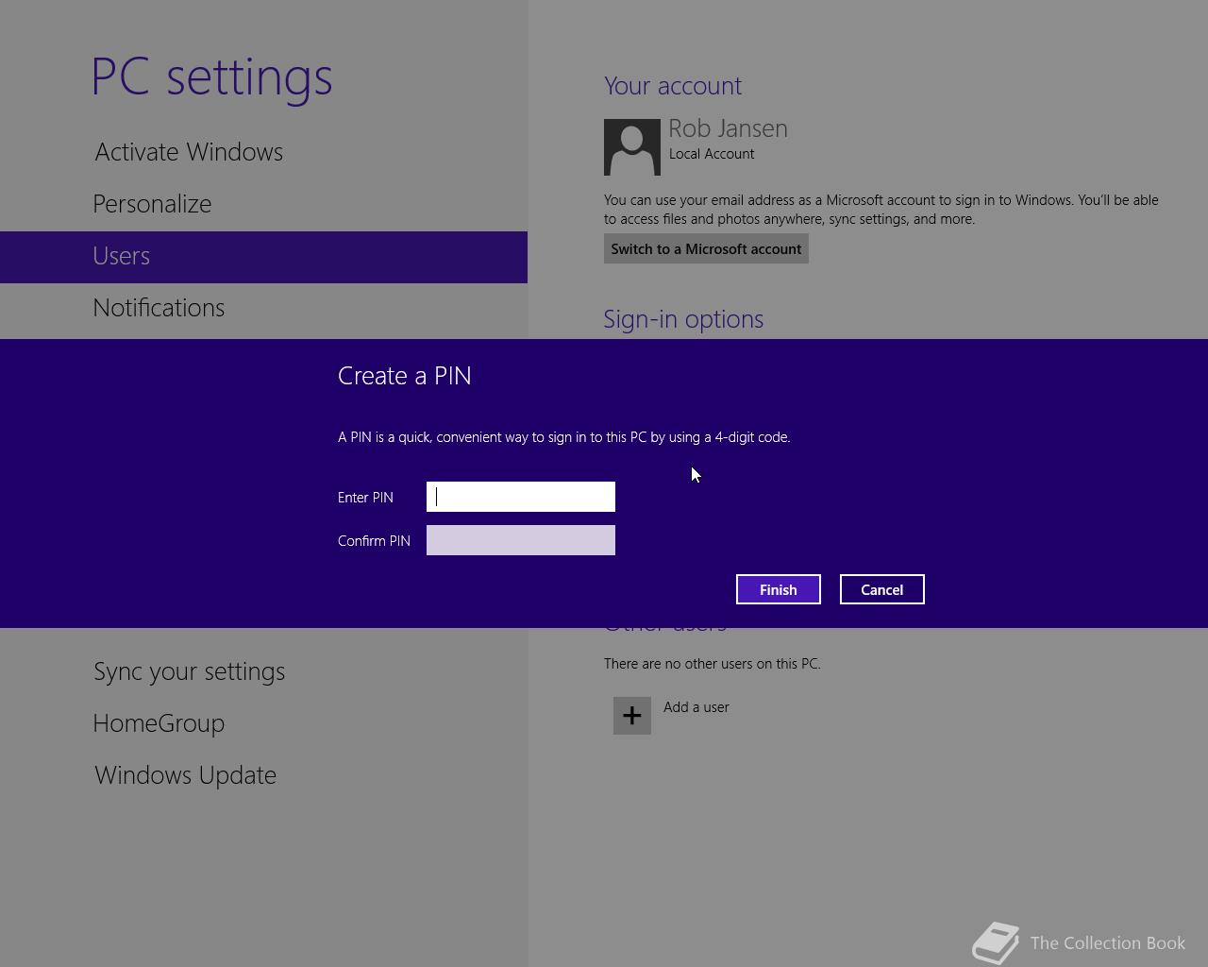Open HomeGroup settings category
The height and width of the screenshot is (967, 1208).
point(159,723)
